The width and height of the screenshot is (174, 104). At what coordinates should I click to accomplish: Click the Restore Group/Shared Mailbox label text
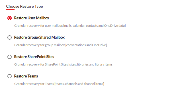pos(39,37)
